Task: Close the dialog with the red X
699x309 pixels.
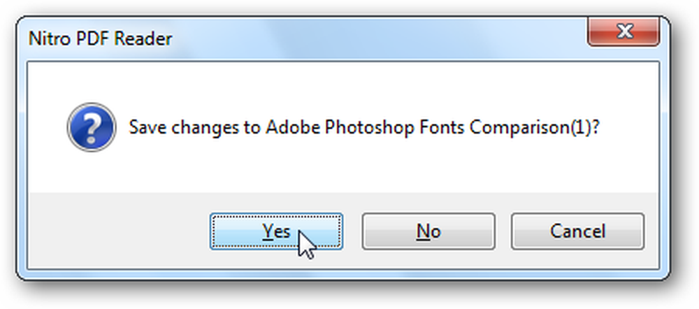Action: click(624, 32)
